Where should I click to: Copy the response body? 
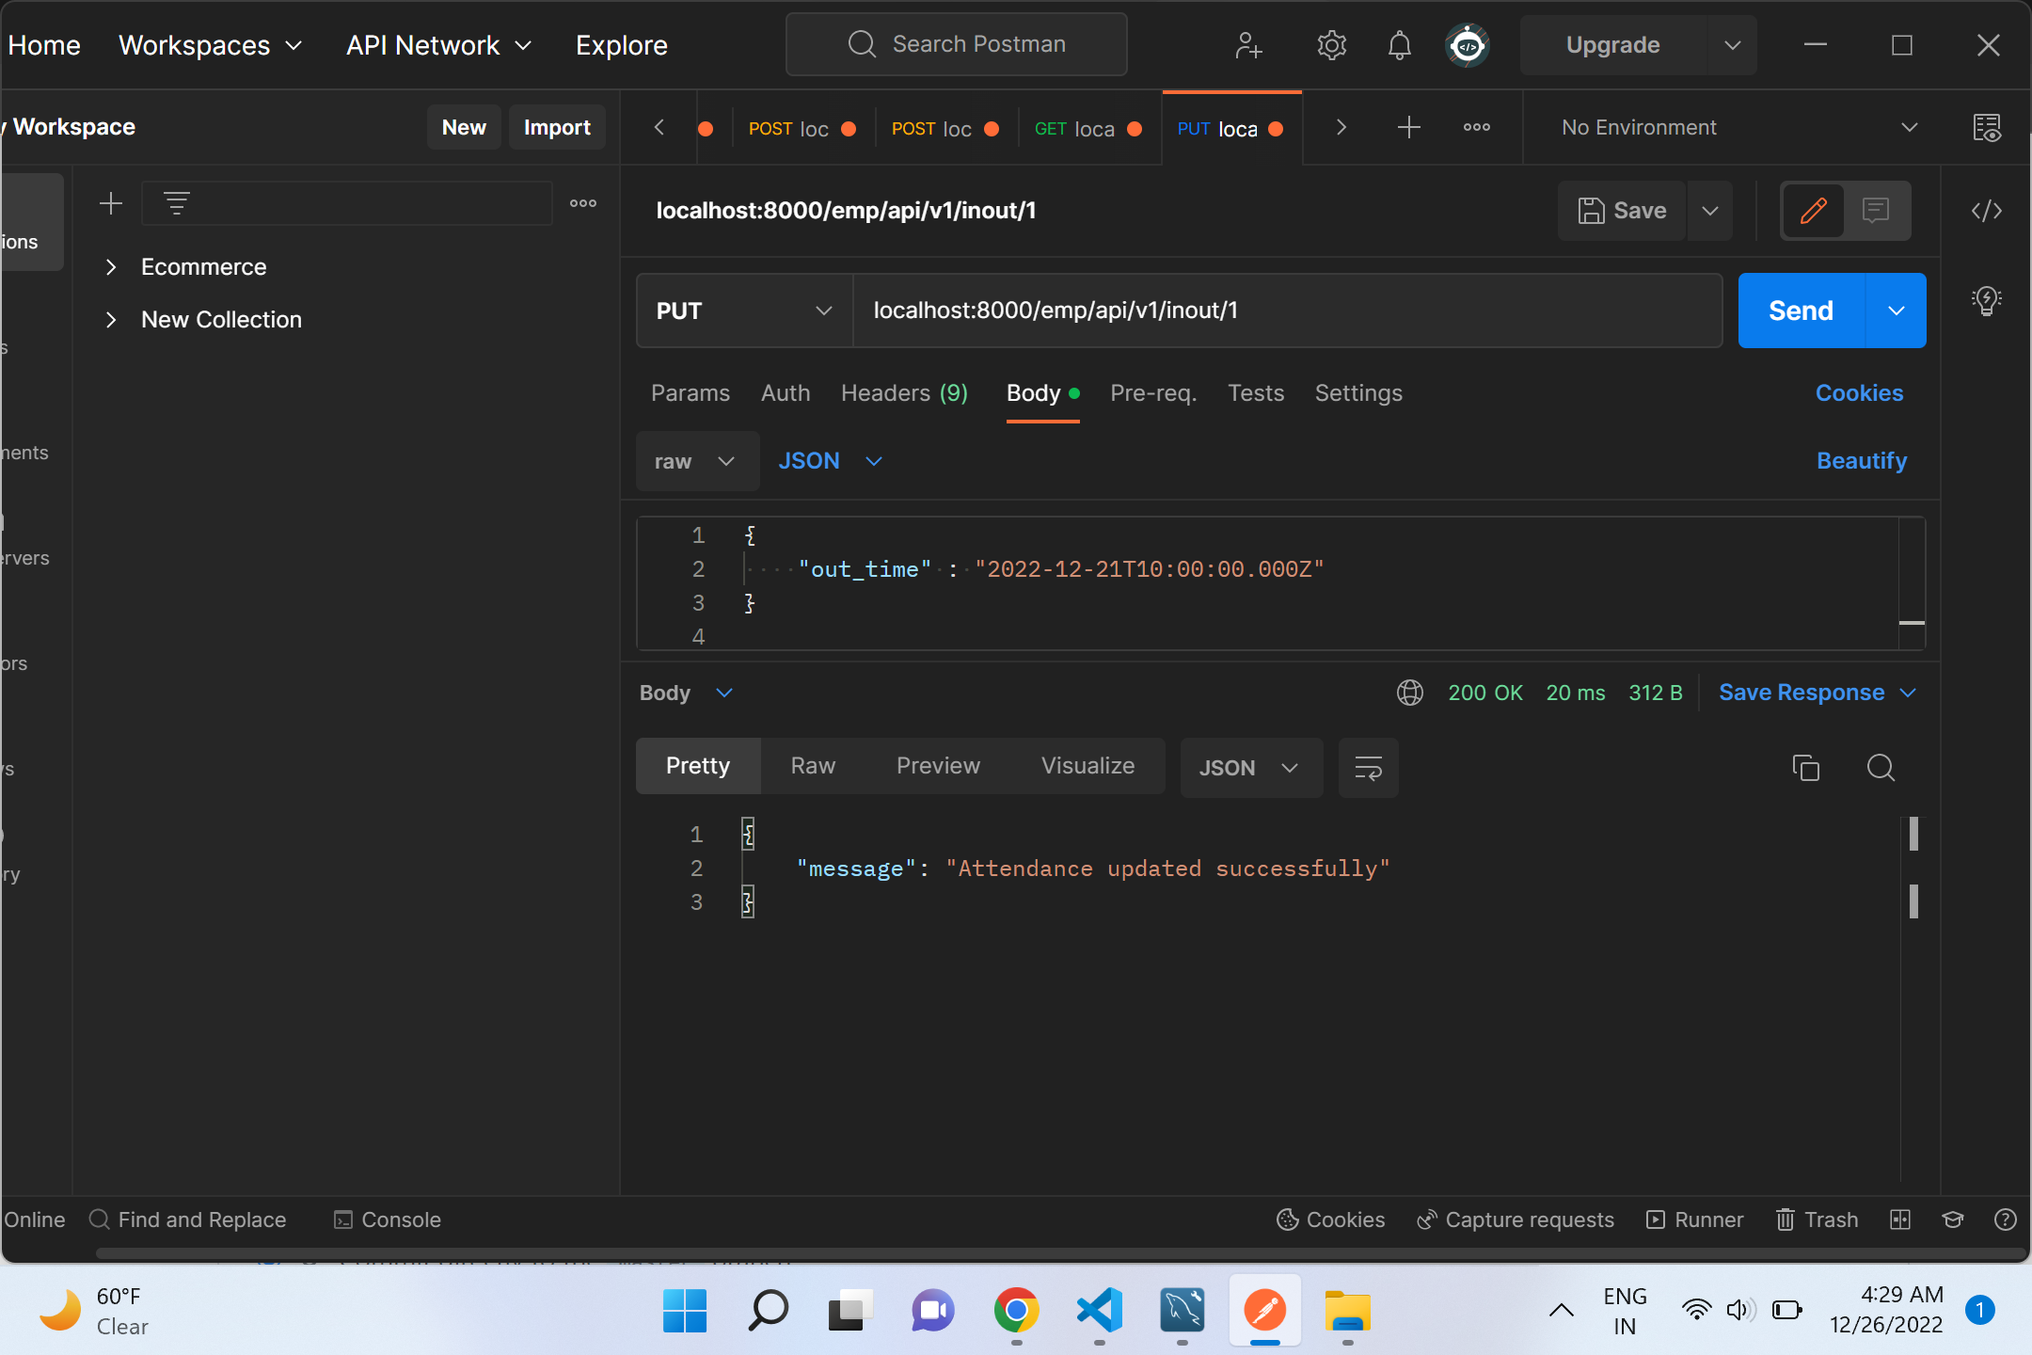1805,768
